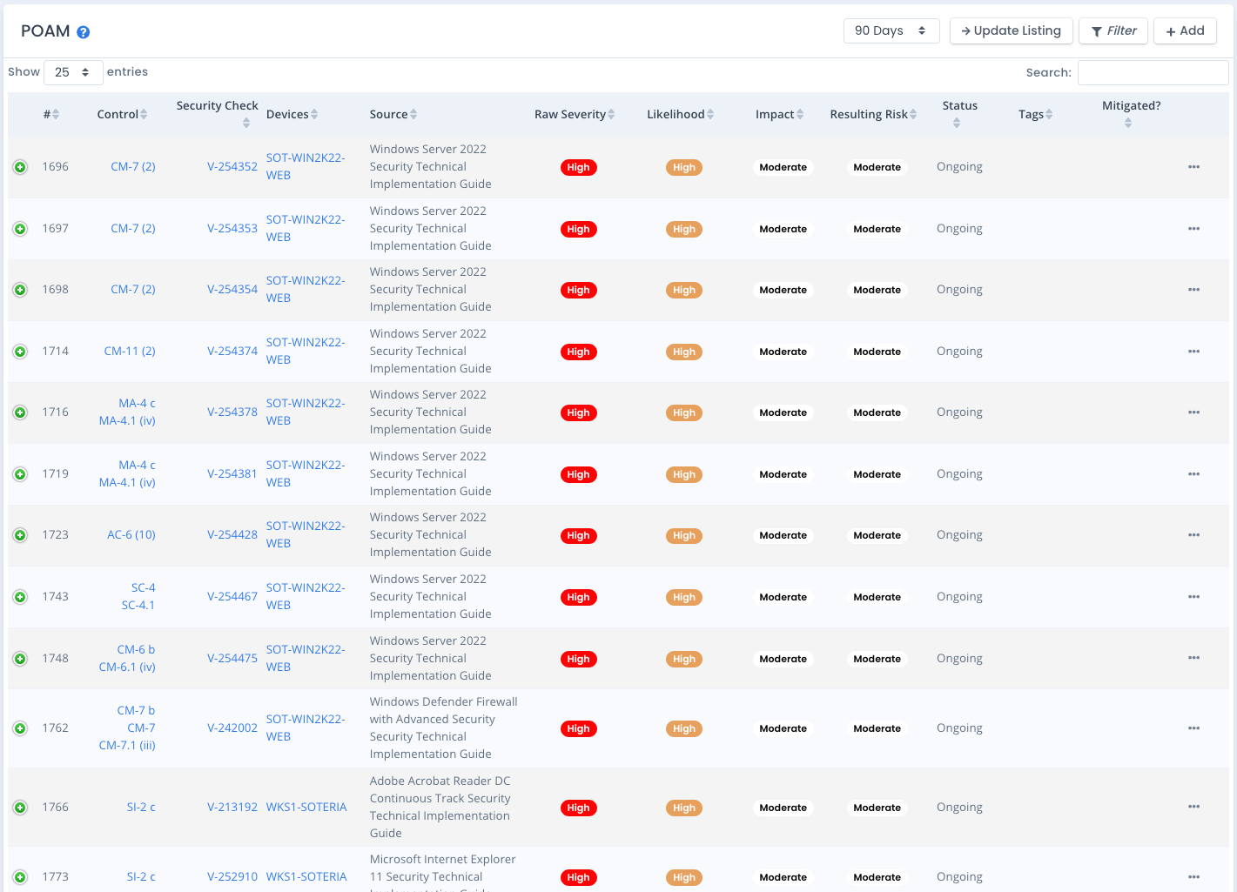Open security check link V-254467
1237x892 pixels.
pos(232,597)
